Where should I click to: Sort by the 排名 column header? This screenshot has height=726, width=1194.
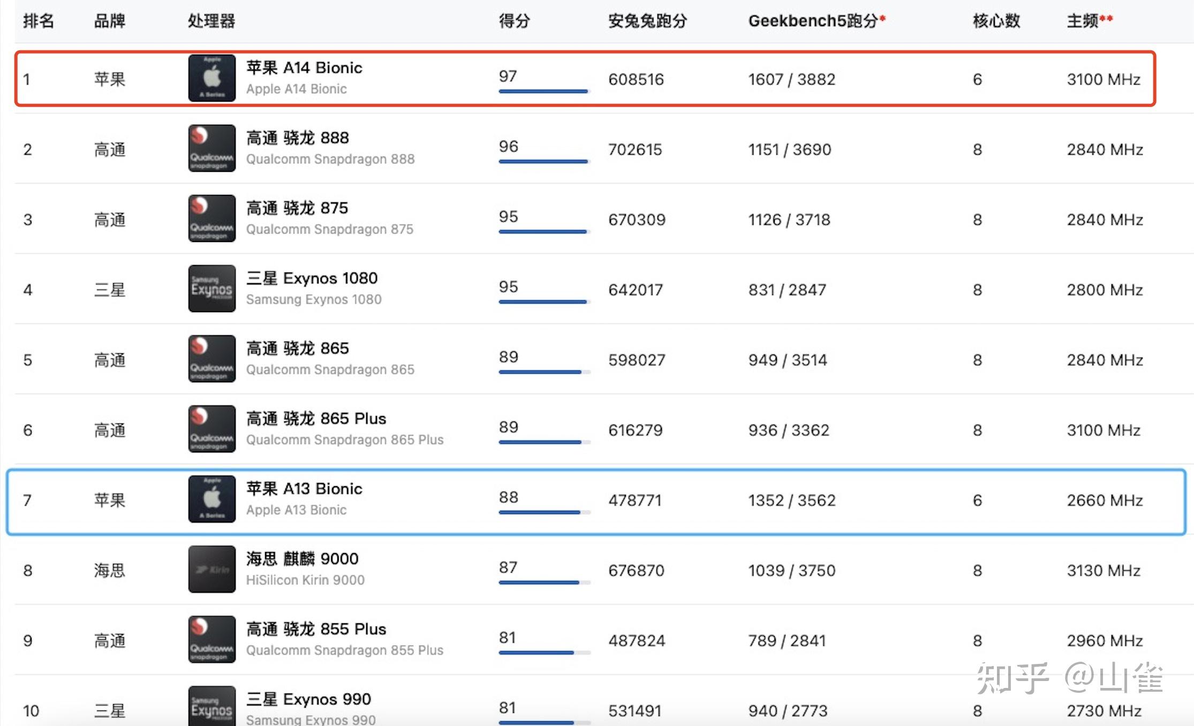(39, 21)
